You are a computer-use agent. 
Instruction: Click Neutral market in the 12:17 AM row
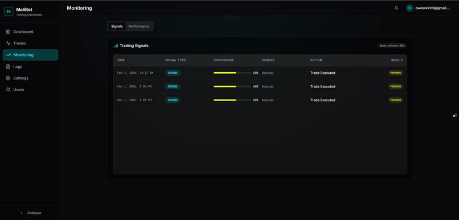pyautogui.click(x=268, y=73)
